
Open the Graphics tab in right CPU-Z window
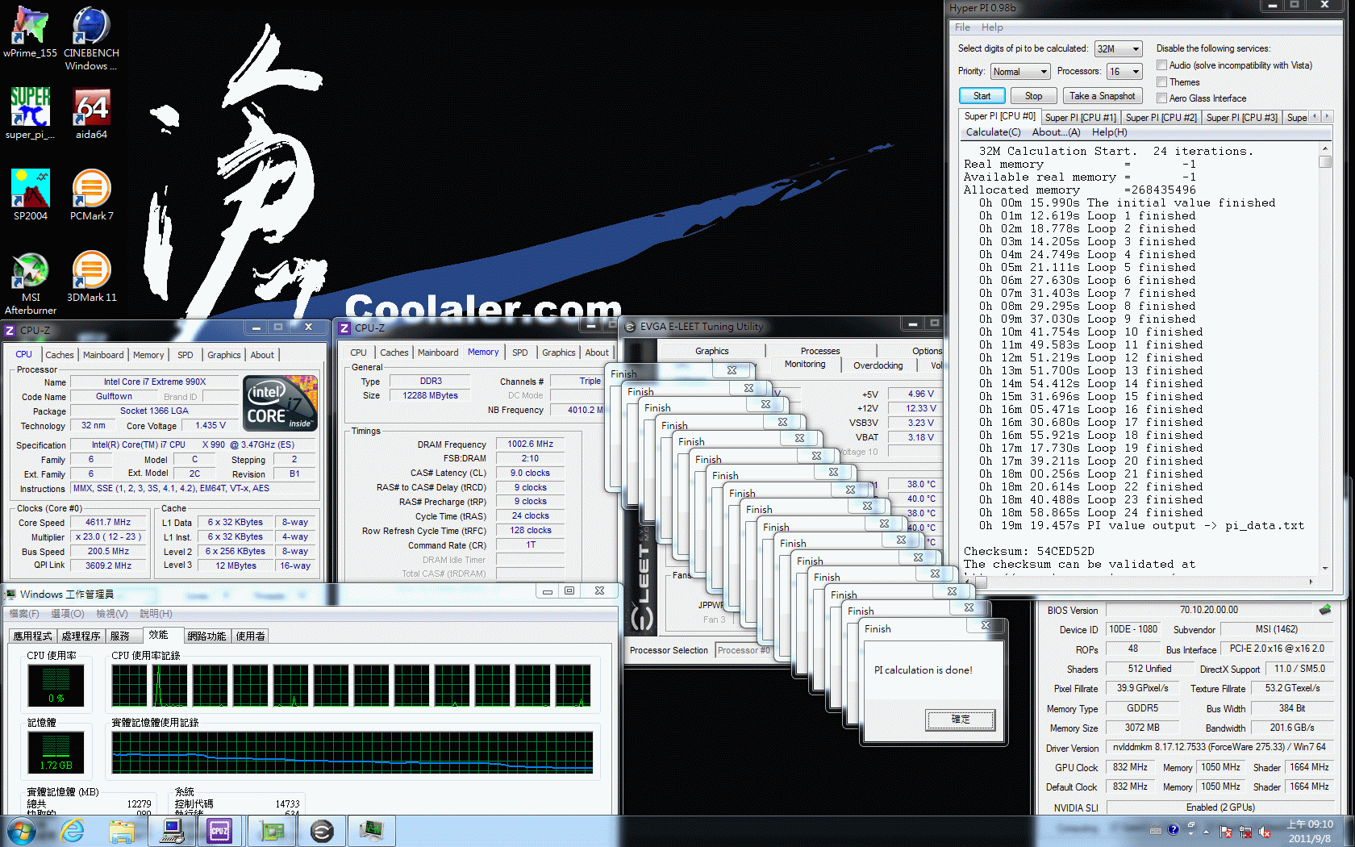558,353
